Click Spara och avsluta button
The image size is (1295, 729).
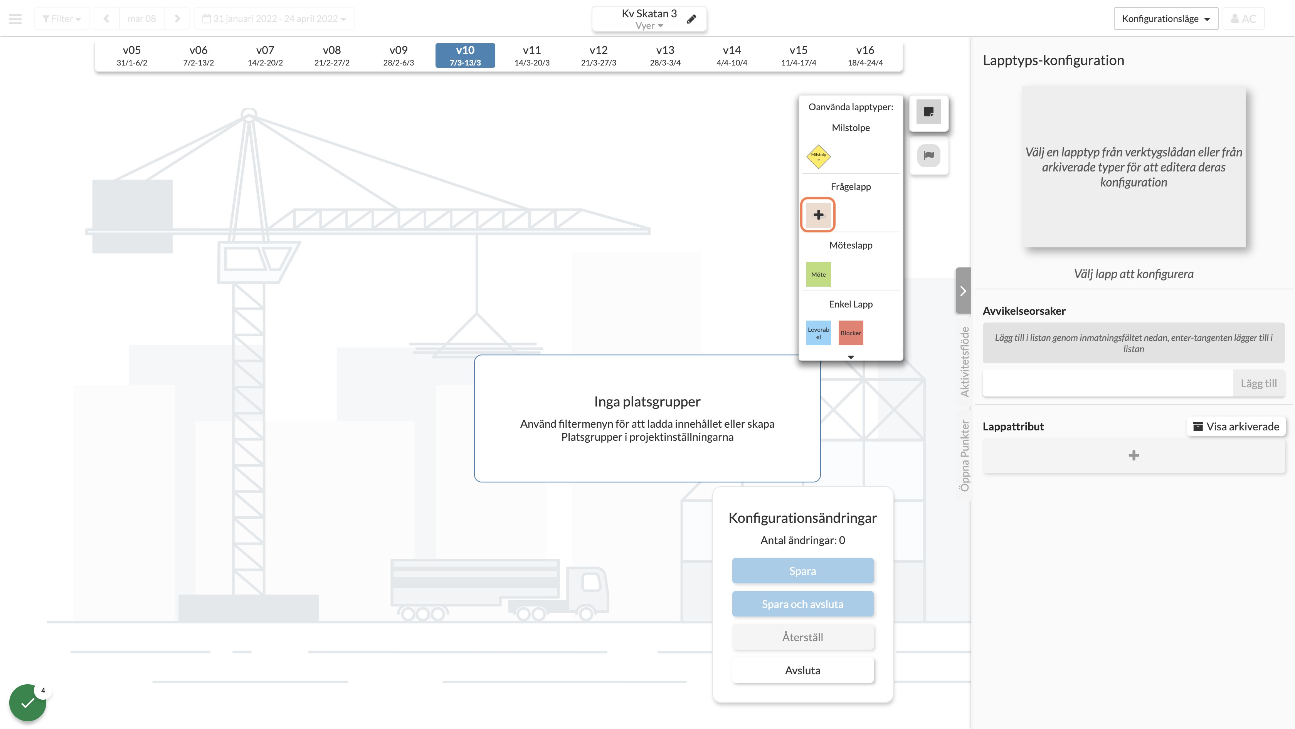[x=802, y=605]
